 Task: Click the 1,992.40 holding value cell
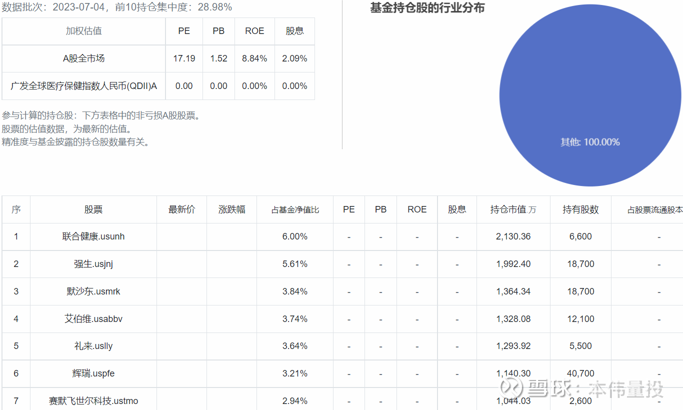point(513,264)
